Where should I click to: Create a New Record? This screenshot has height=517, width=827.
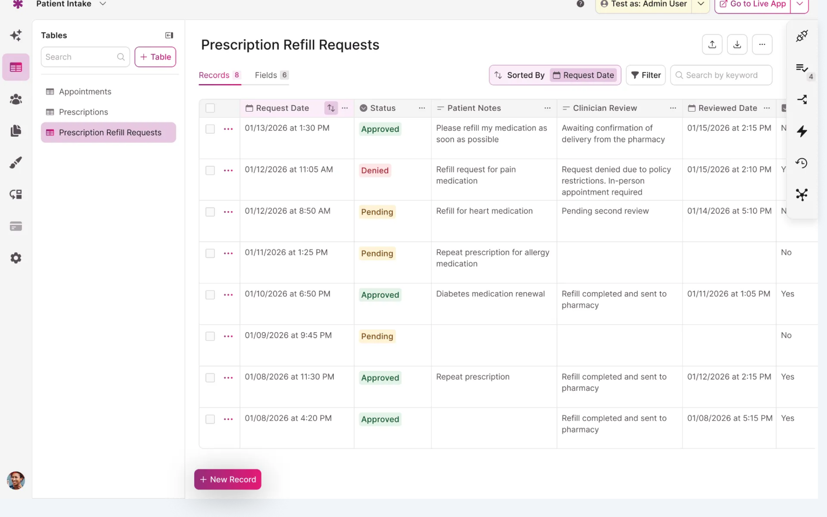[228, 479]
